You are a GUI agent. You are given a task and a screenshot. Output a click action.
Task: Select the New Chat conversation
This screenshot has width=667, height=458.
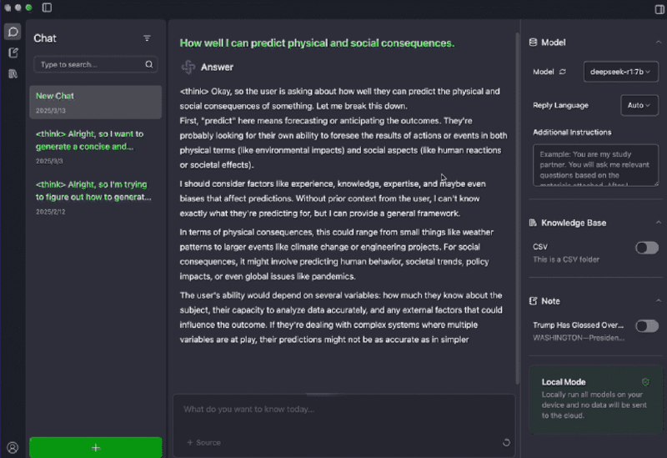coord(95,102)
